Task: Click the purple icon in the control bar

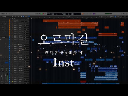Action: click(94, 14)
